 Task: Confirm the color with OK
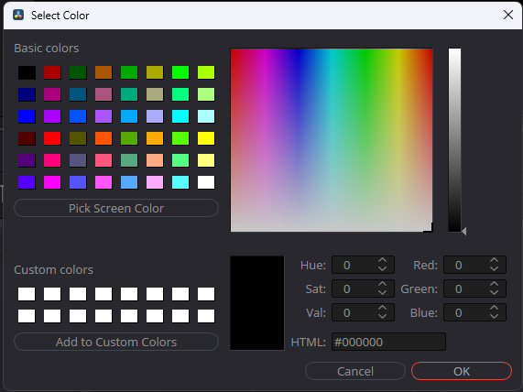coord(462,371)
